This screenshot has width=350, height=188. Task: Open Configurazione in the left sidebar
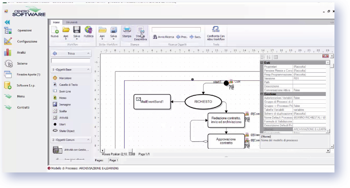pyautogui.click(x=27, y=42)
